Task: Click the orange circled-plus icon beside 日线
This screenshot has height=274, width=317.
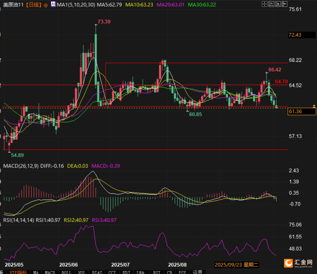Action: [46, 5]
